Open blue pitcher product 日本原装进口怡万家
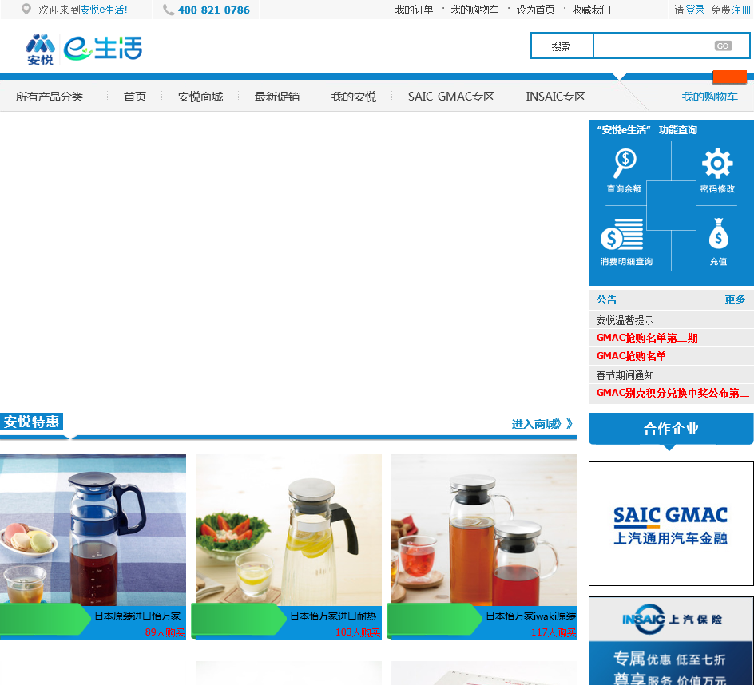The width and height of the screenshot is (754, 685). (x=93, y=530)
